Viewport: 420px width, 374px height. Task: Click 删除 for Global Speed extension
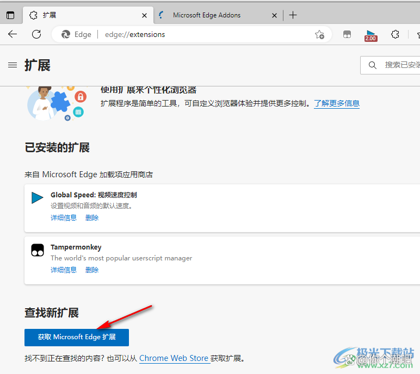pyautogui.click(x=92, y=217)
